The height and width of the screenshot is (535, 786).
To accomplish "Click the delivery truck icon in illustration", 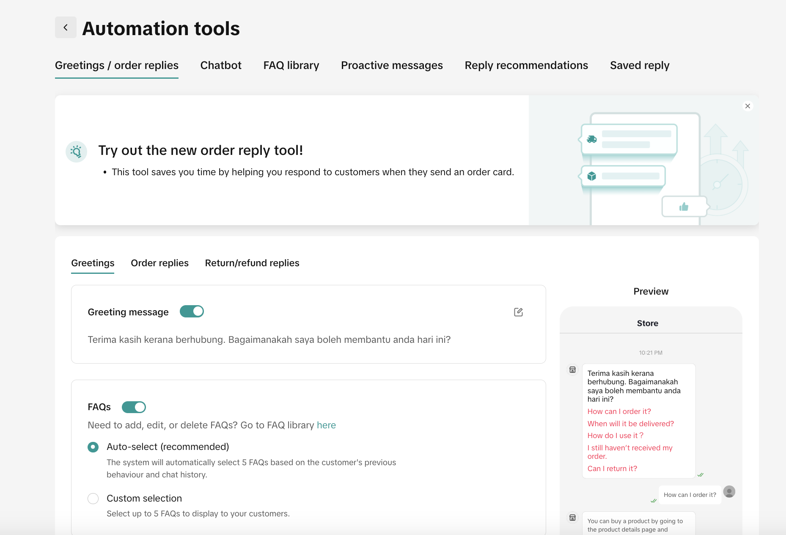I will tap(592, 139).
